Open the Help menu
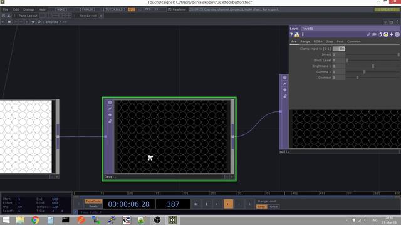 click(x=42, y=9)
